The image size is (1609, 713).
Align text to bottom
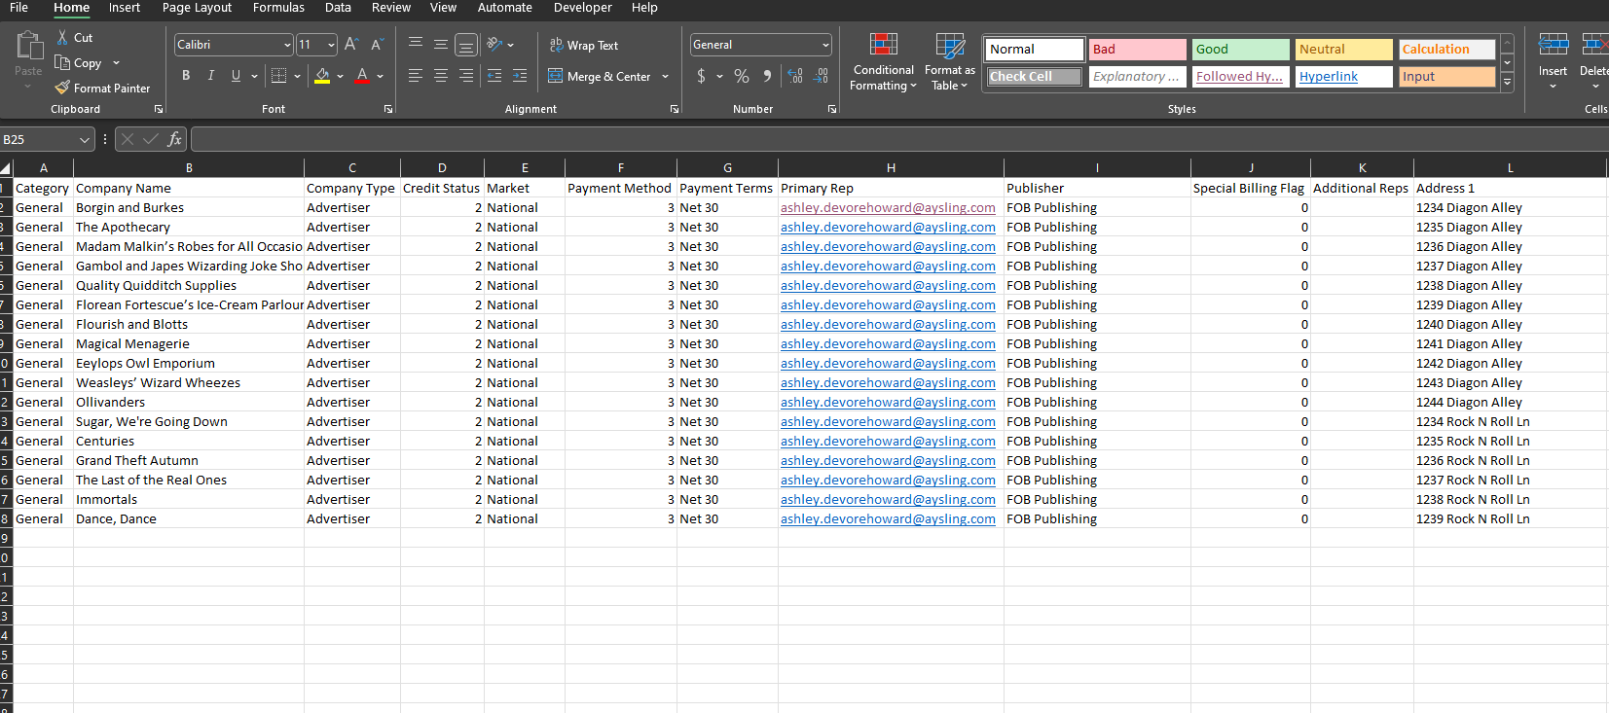click(466, 45)
